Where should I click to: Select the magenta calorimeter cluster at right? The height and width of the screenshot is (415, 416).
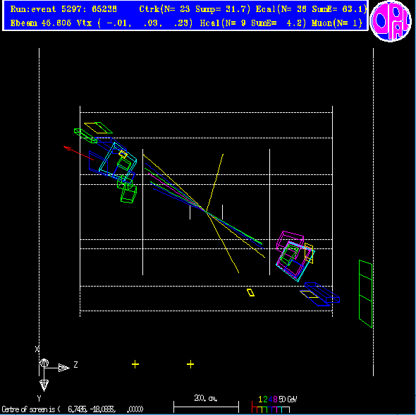click(290, 253)
